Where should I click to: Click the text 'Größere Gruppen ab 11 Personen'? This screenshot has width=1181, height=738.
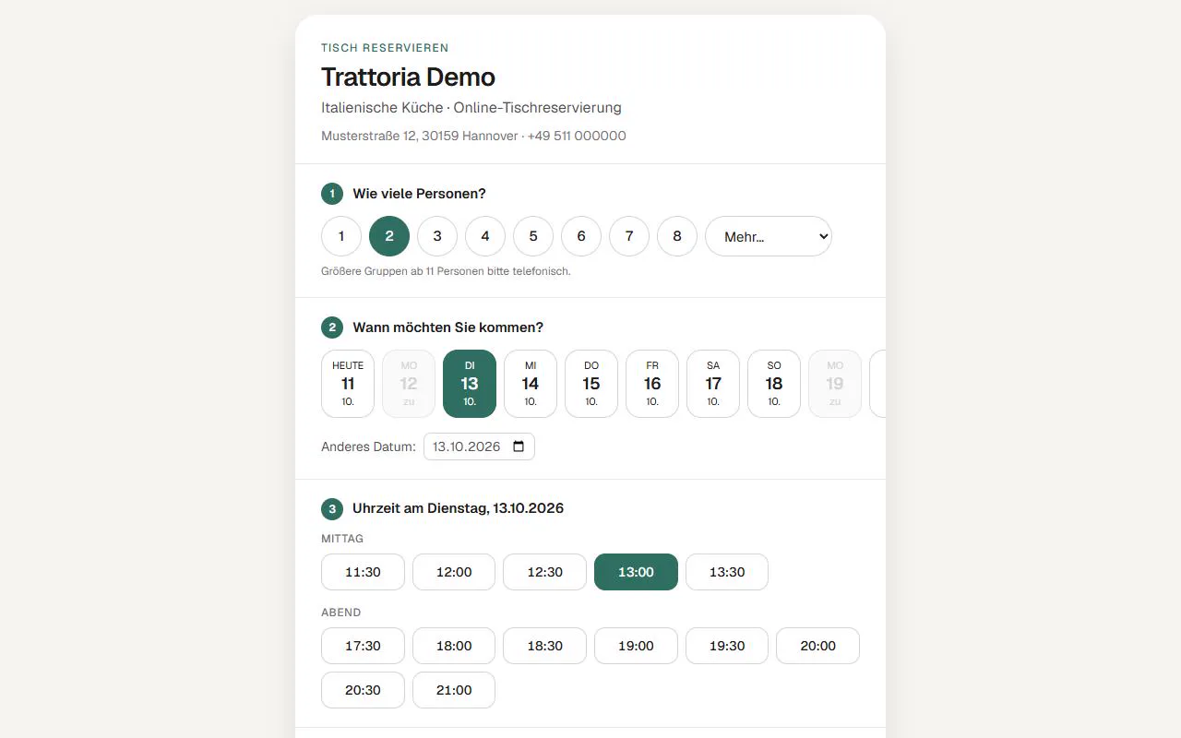(x=446, y=271)
